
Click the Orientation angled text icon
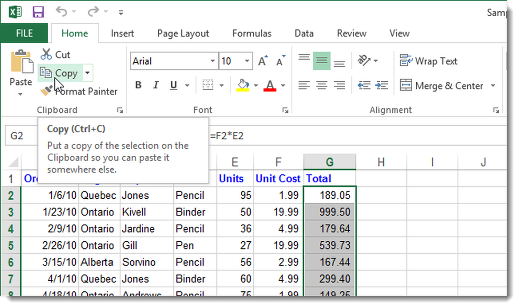coord(364,61)
